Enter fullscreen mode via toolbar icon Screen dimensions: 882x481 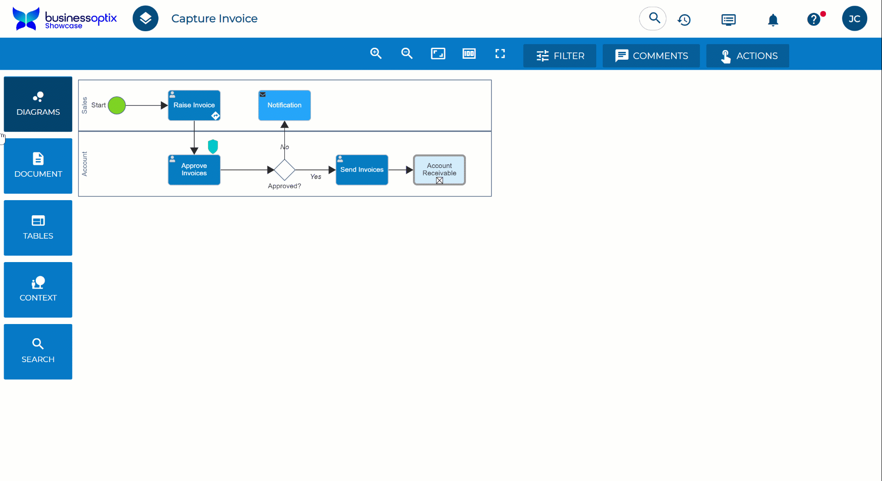(x=500, y=54)
